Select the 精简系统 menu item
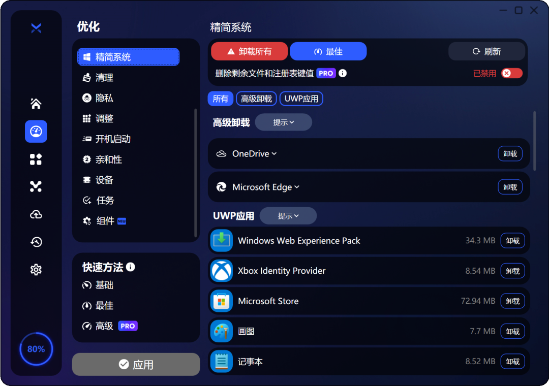The image size is (549, 386). pyautogui.click(x=128, y=57)
